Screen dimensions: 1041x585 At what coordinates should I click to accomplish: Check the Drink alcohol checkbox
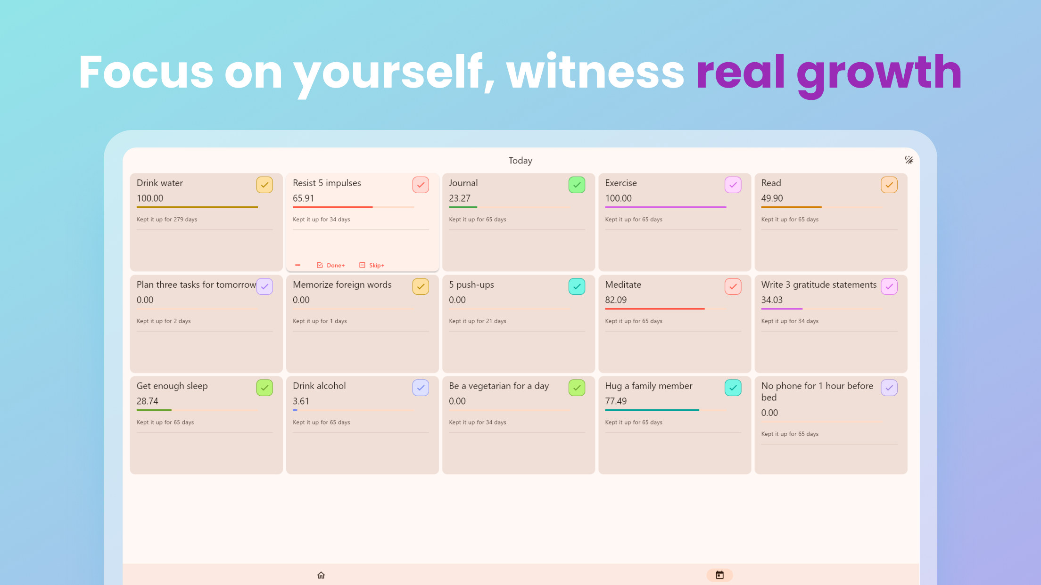421,388
